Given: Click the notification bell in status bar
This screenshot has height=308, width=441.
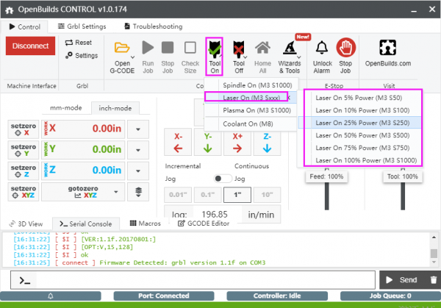Looking at the screenshot, I should 51,296.
